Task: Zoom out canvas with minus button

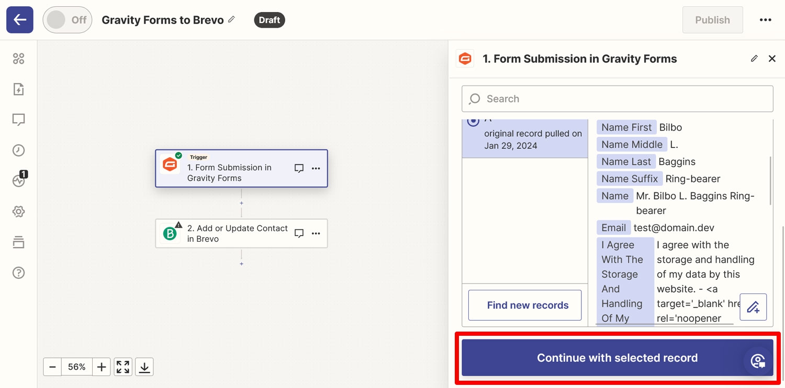Action: (x=52, y=367)
